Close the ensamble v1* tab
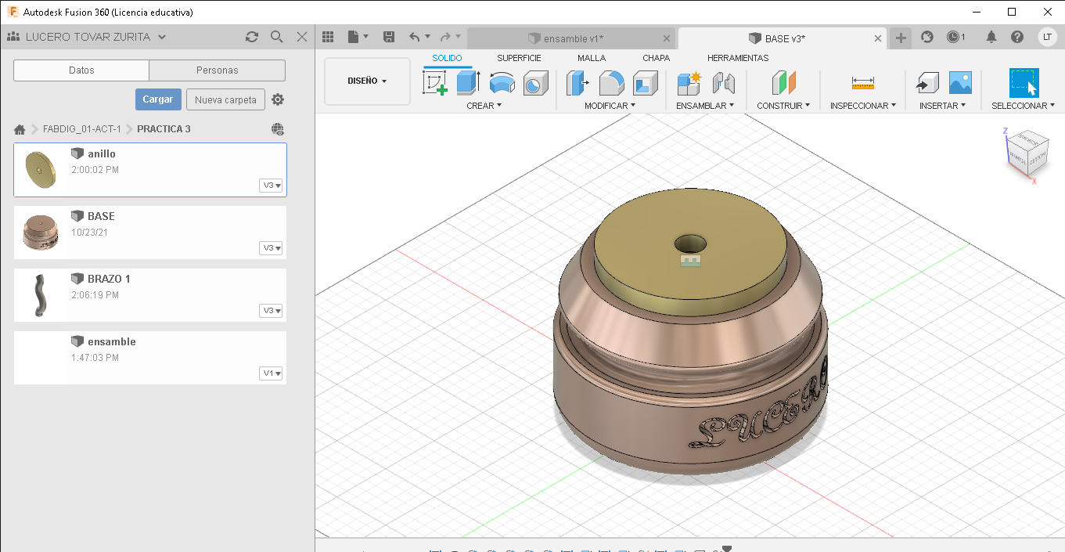The image size is (1065, 552). [x=667, y=38]
